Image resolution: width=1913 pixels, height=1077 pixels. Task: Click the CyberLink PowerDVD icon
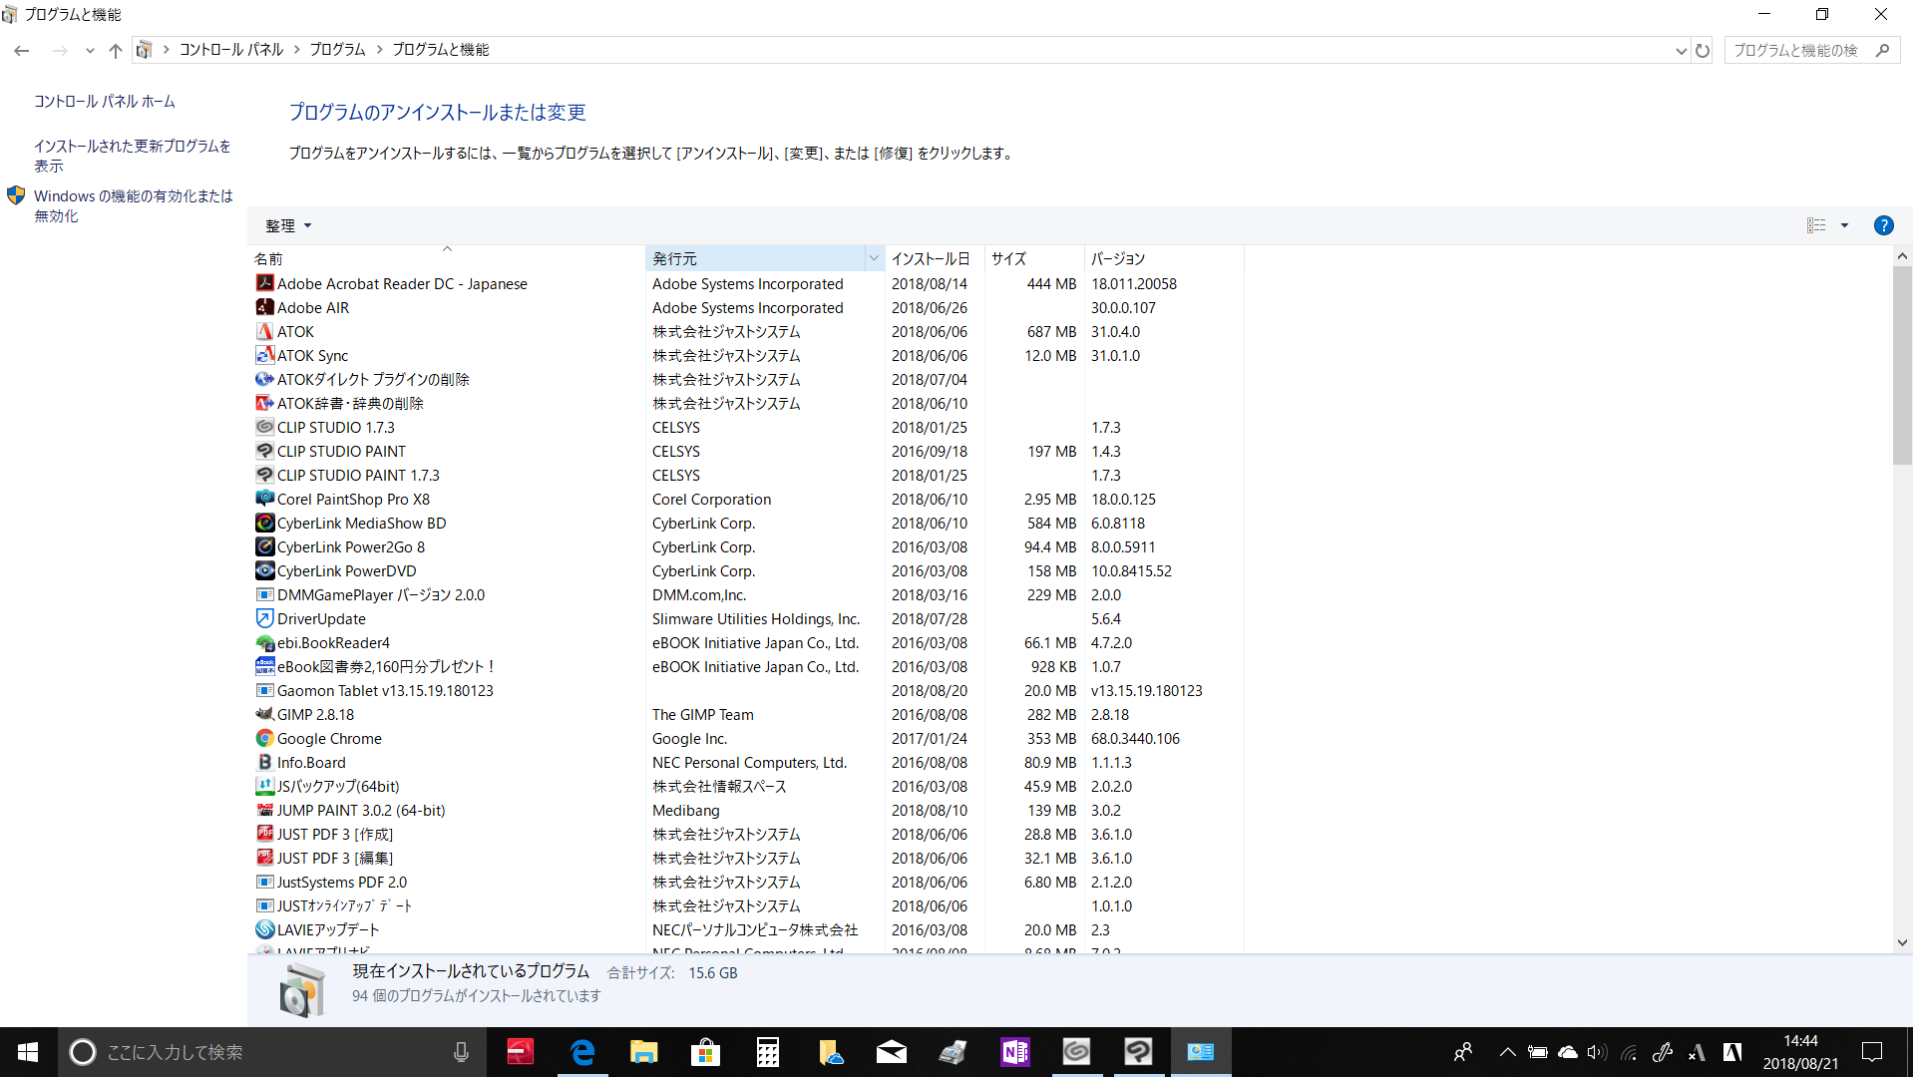264,571
